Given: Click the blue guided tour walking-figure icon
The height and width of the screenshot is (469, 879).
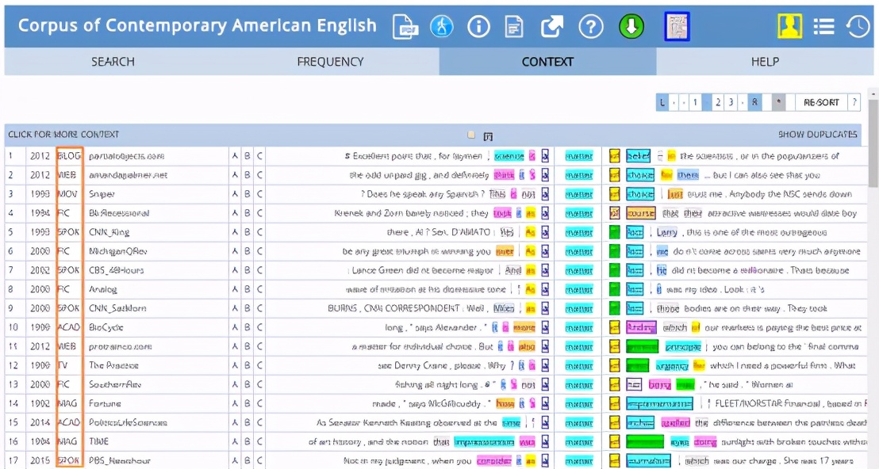Looking at the screenshot, I should [x=442, y=26].
